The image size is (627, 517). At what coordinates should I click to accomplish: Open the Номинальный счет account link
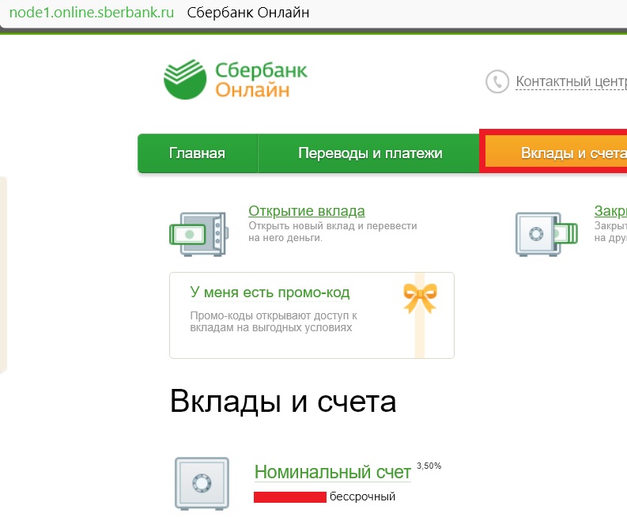click(332, 472)
